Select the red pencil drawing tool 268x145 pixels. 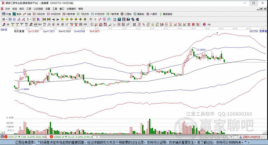4,24
